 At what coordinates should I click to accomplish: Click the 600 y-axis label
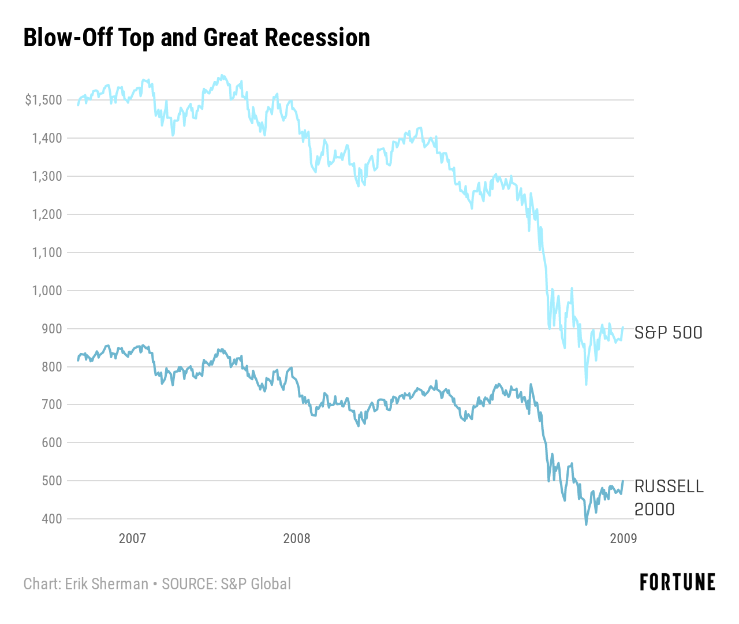click(x=51, y=443)
